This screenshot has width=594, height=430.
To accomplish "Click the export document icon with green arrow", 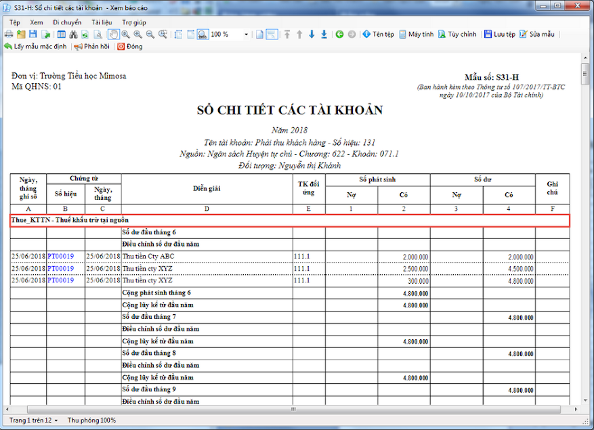I will [46, 35].
